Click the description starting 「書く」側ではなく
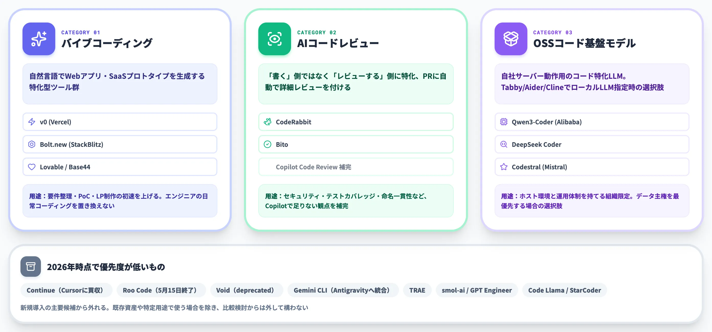This screenshot has height=332, width=712. click(356, 84)
